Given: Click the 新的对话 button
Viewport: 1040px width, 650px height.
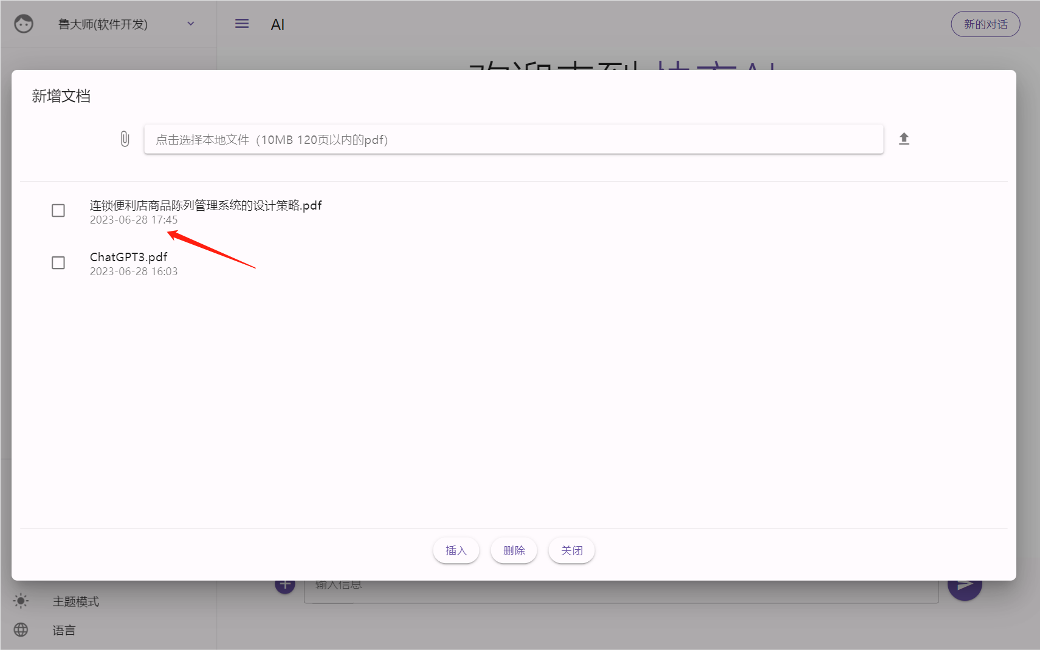Looking at the screenshot, I should click(x=985, y=24).
